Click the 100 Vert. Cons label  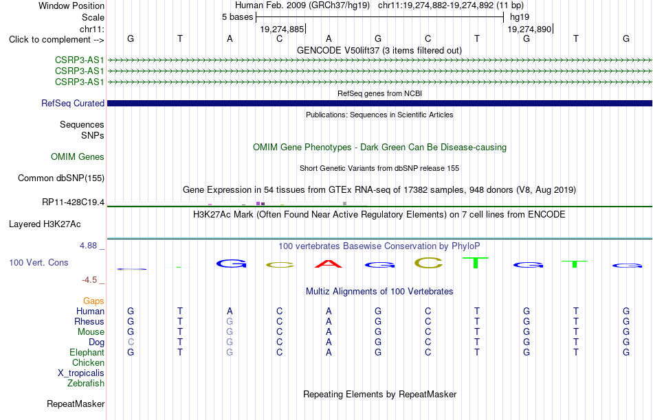[x=38, y=262]
